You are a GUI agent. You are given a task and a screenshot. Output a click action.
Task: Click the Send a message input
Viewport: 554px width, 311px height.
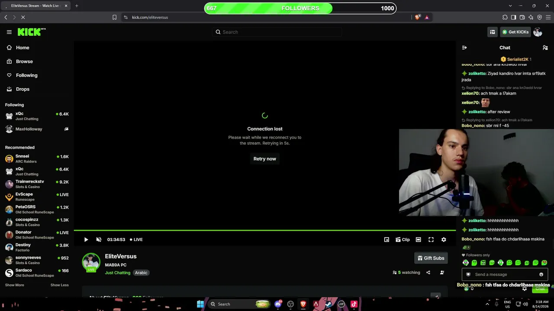coord(505,274)
